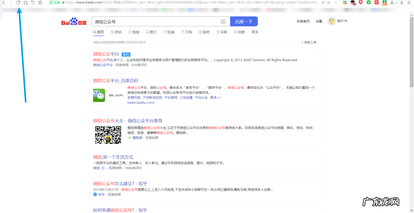
Task: Click the green round Y extension icon
Action: [x=369, y=2]
